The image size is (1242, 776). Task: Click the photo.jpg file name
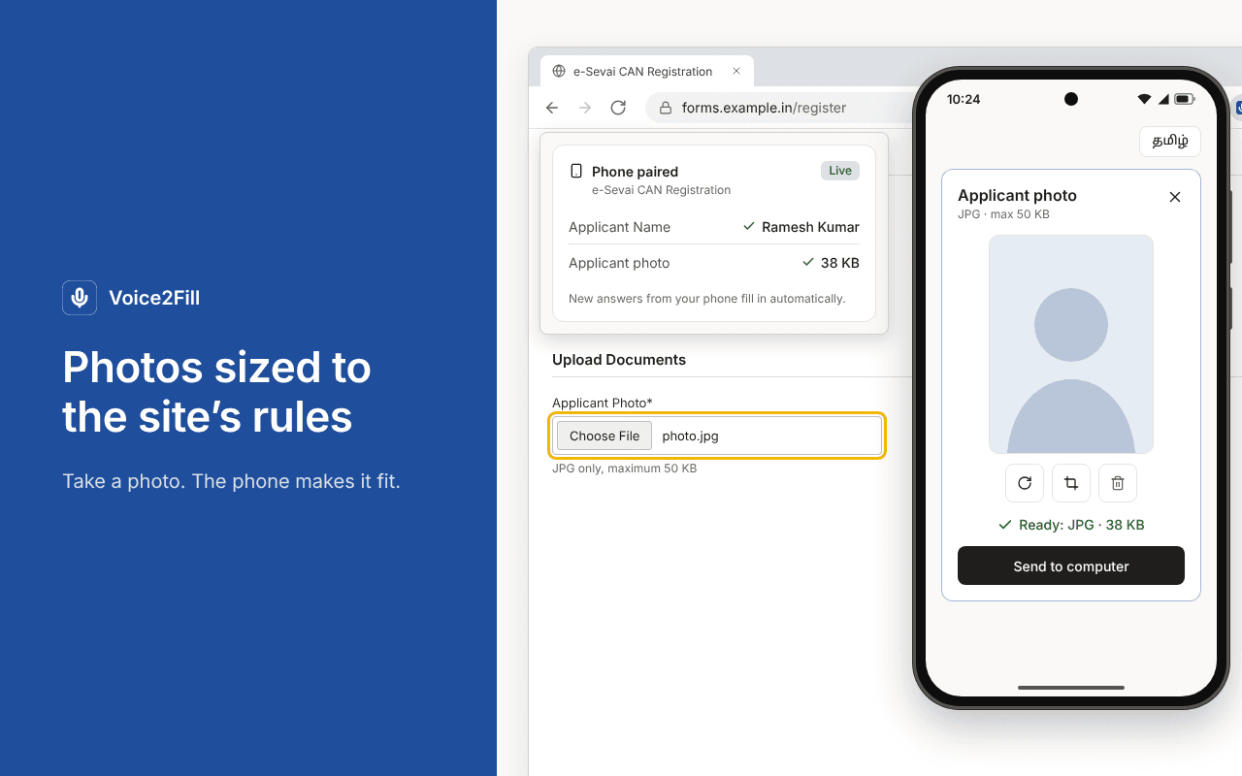691,436
